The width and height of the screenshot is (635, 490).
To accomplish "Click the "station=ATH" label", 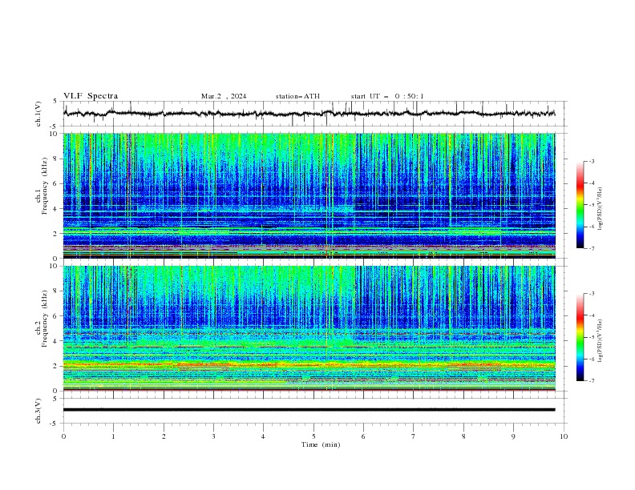I will (x=297, y=96).
